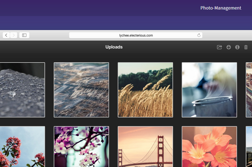Screen dimensions: 252x167
Task: Open the Golden Gate Bridge photo
Action: coord(145,147)
